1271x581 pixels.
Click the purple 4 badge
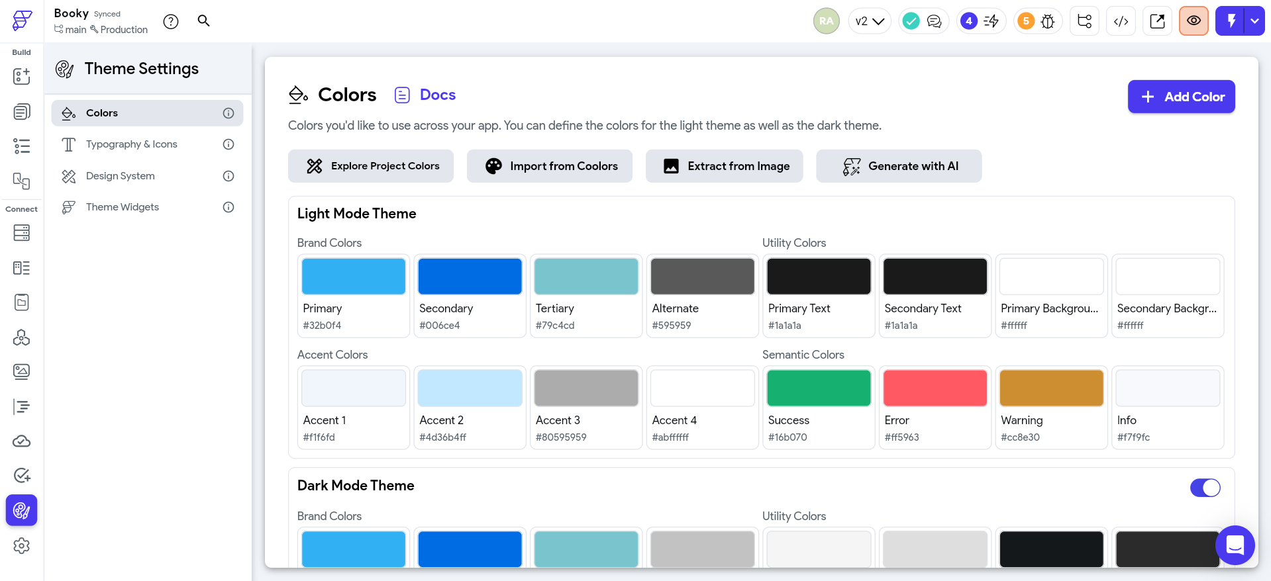tap(969, 21)
